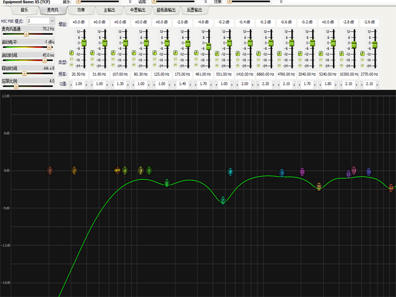The image size is (396, 297).
Task: Open the 后置输出 tab
Action: click(x=195, y=10)
